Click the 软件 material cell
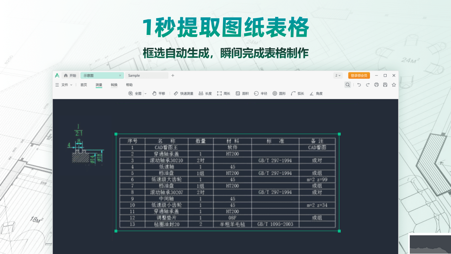Screen dimensions: 451x254 coord(232,147)
